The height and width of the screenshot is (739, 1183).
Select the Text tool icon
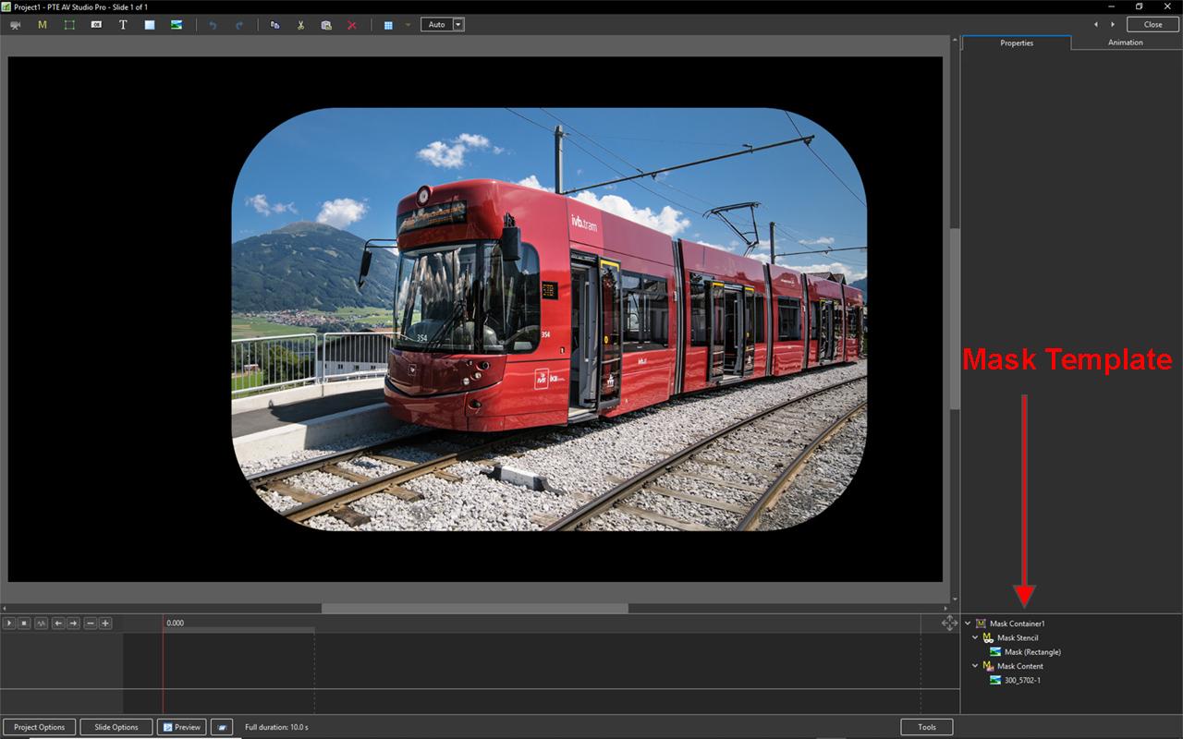[123, 25]
